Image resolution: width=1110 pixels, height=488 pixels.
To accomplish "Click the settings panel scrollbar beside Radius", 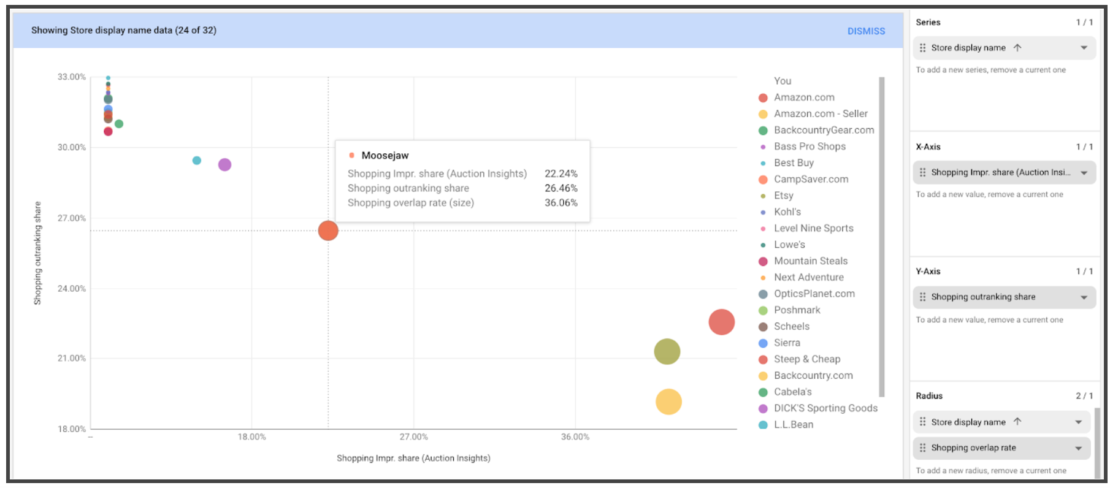I will pyautogui.click(x=1097, y=443).
